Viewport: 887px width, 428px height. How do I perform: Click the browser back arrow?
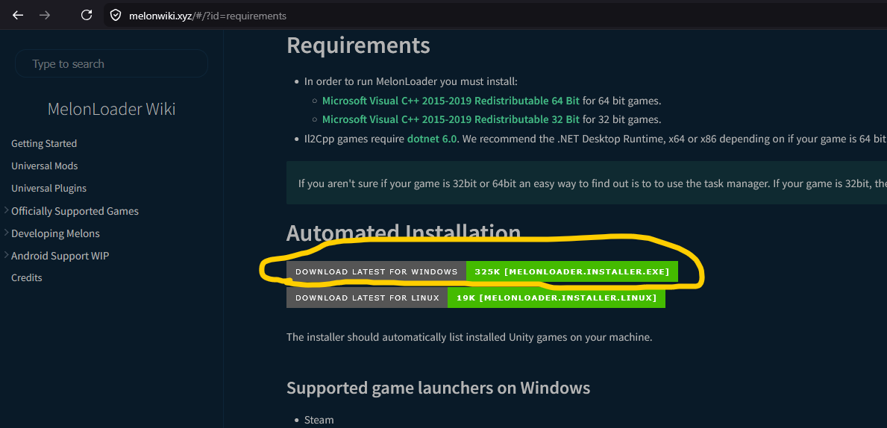[x=18, y=15]
